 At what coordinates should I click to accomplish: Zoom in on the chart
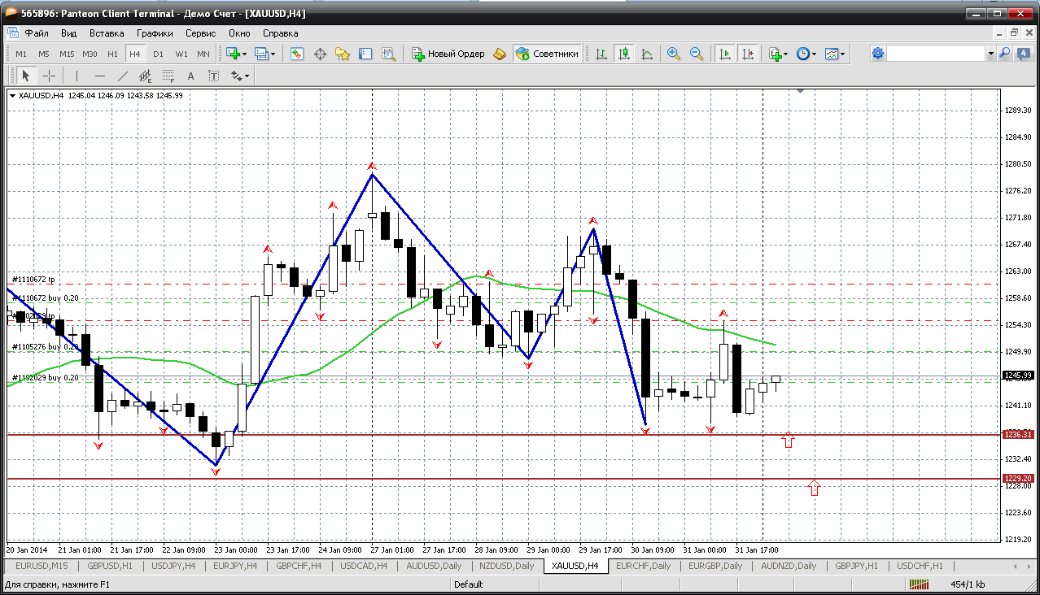pos(673,54)
